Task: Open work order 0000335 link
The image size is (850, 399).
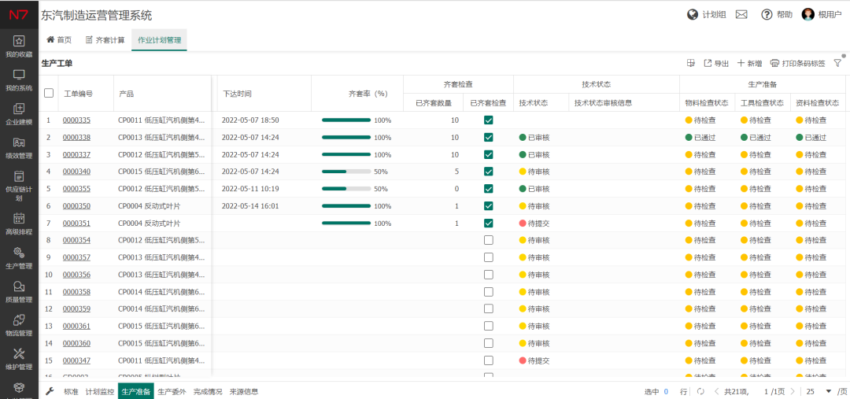Action: [x=76, y=120]
